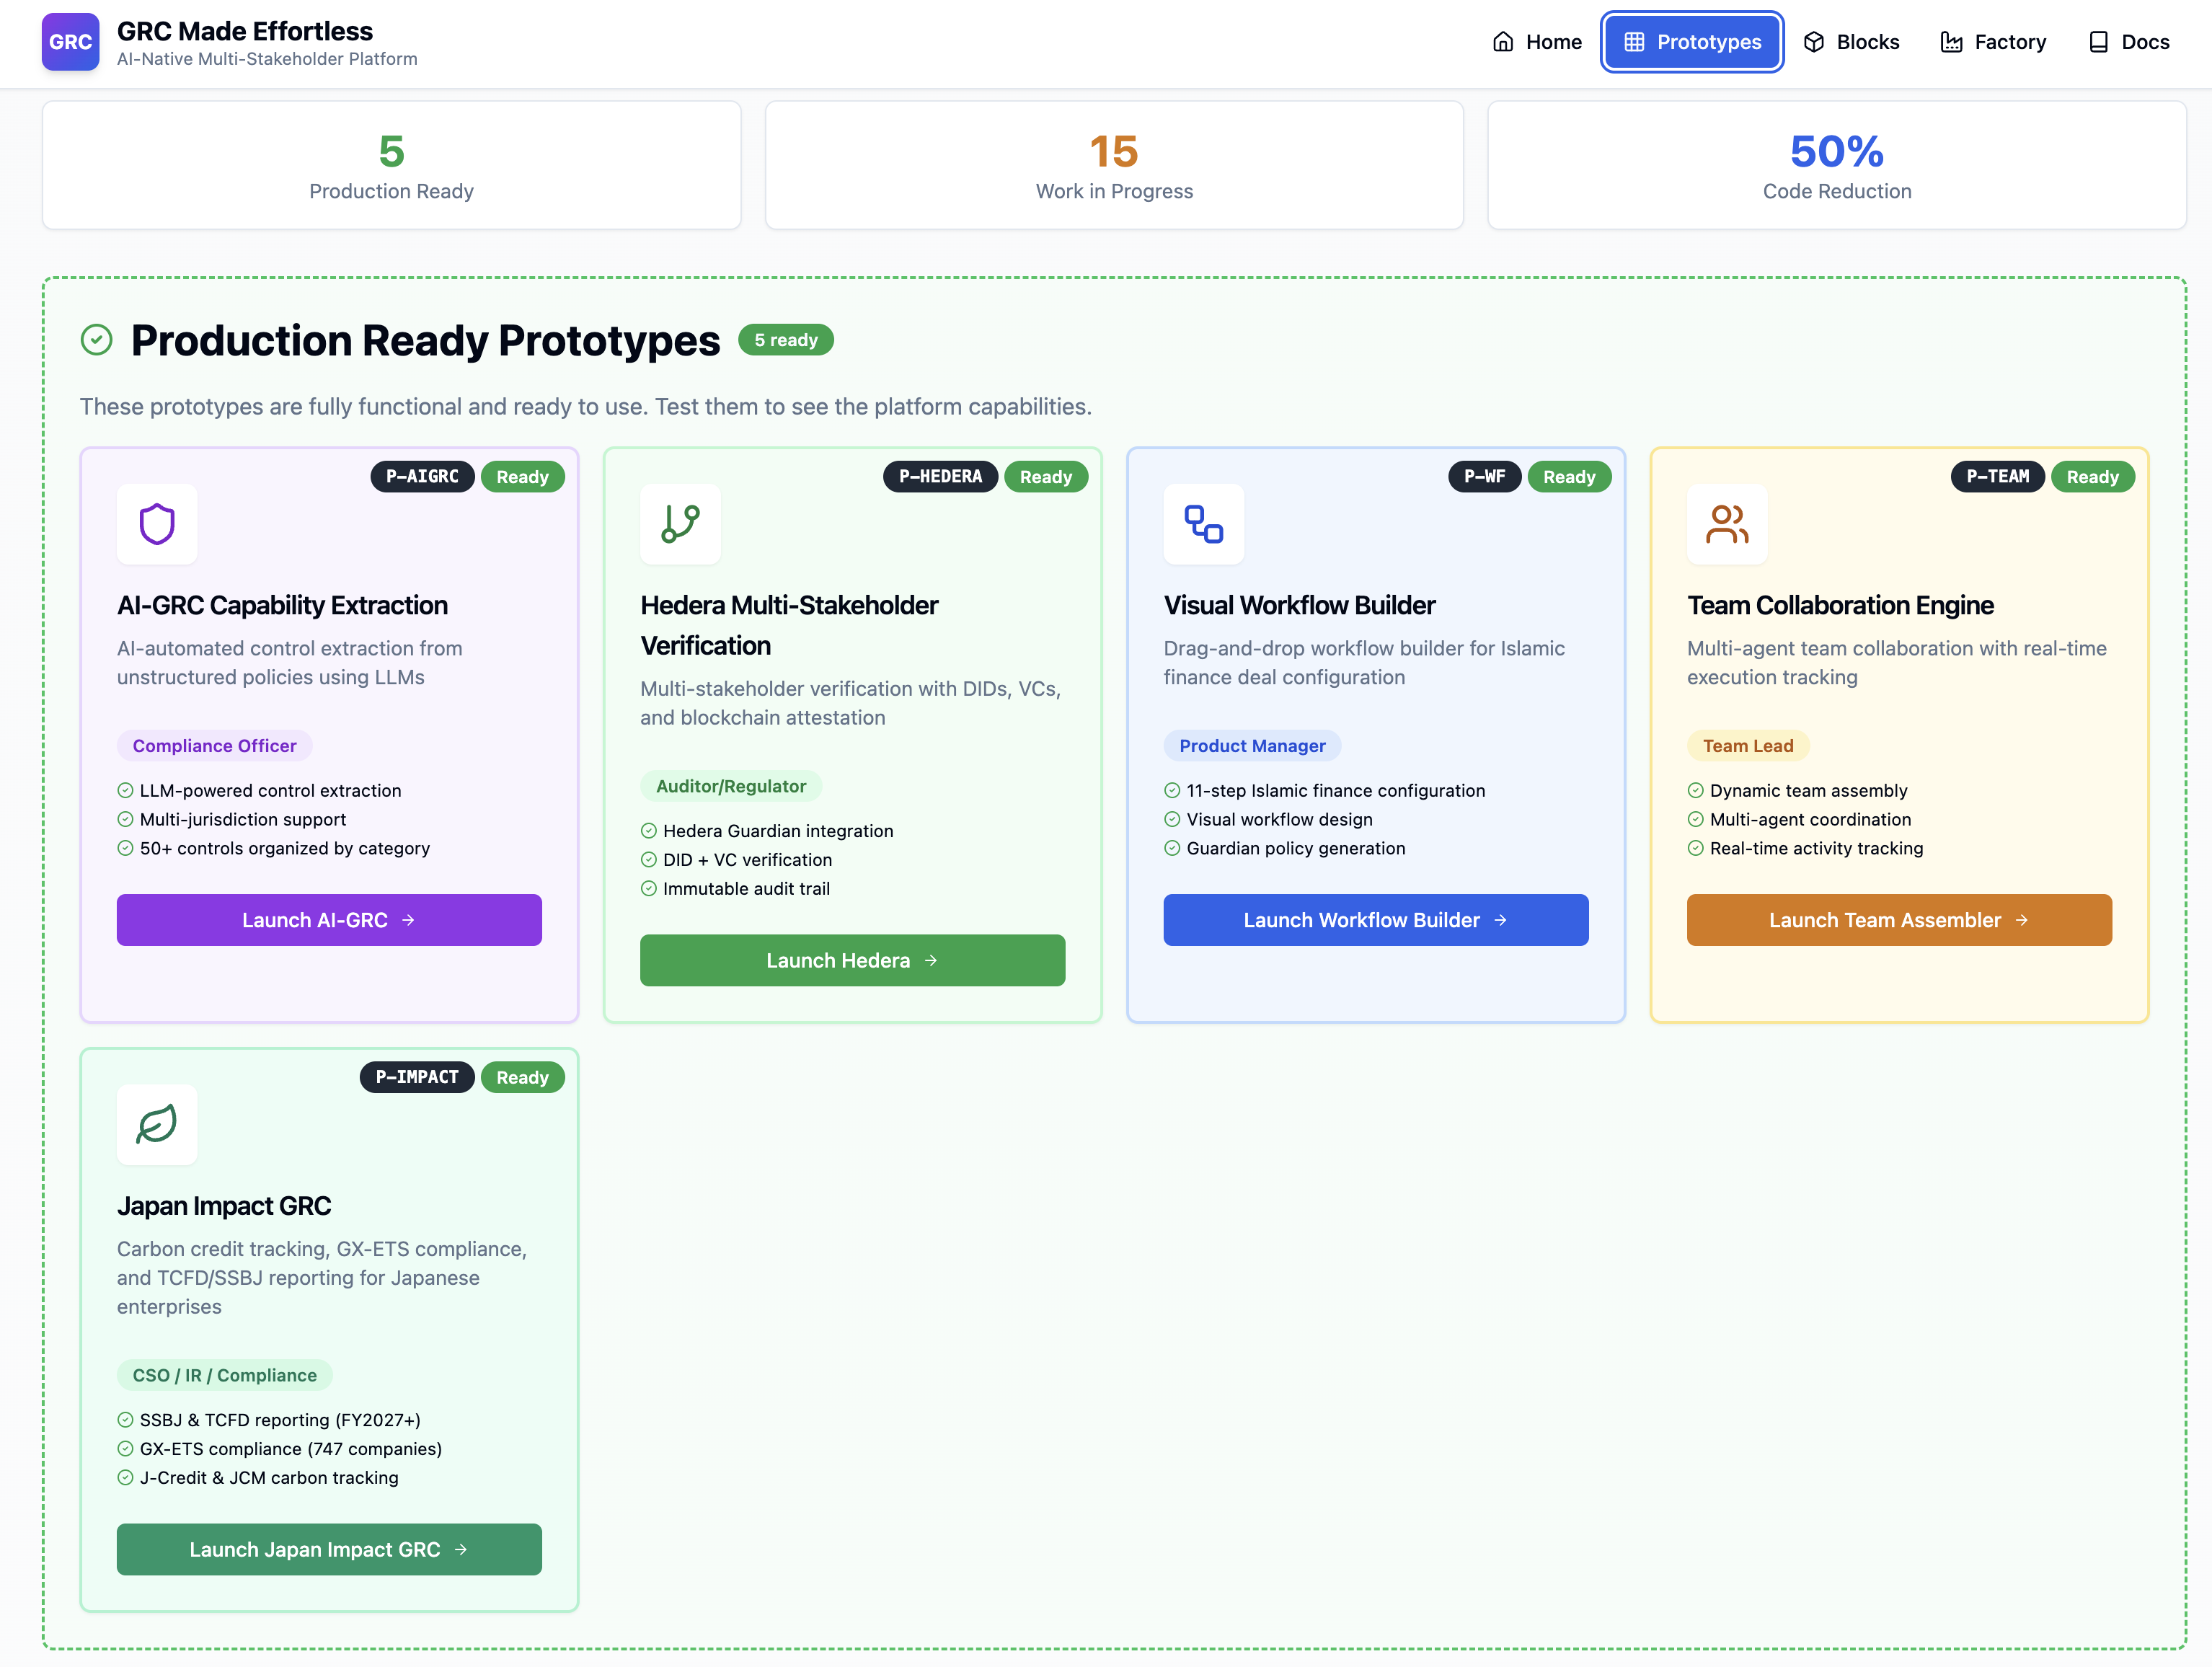This screenshot has width=2212, height=1667.
Task: Select the team icon on Team Collaboration Engine
Action: click(x=1727, y=524)
